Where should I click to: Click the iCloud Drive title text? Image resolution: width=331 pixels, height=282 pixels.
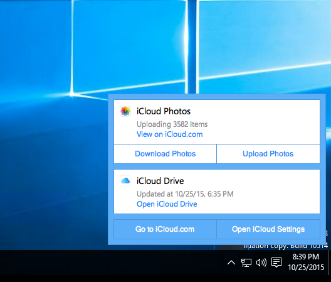pos(160,181)
